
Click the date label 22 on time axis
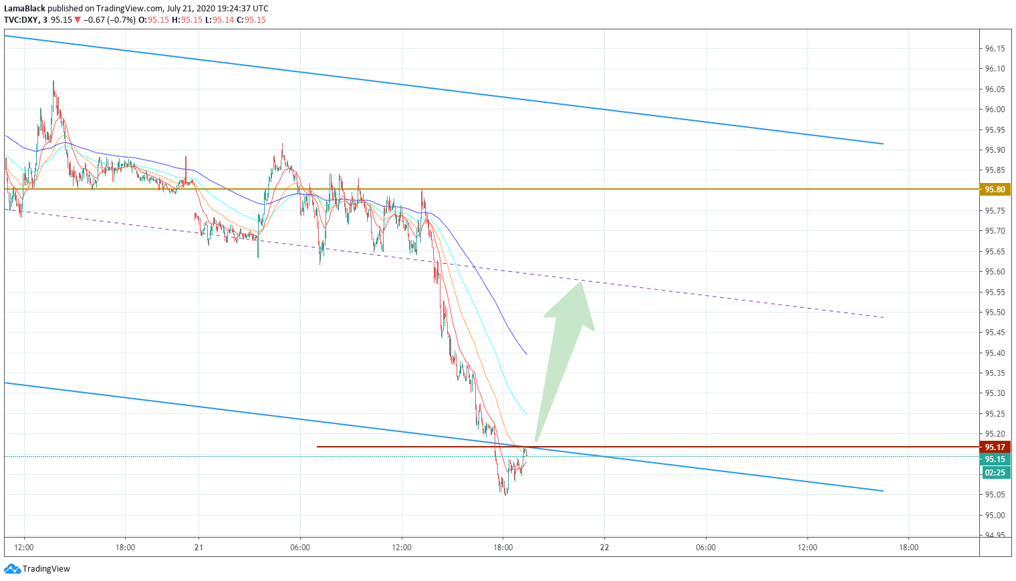pyautogui.click(x=604, y=548)
